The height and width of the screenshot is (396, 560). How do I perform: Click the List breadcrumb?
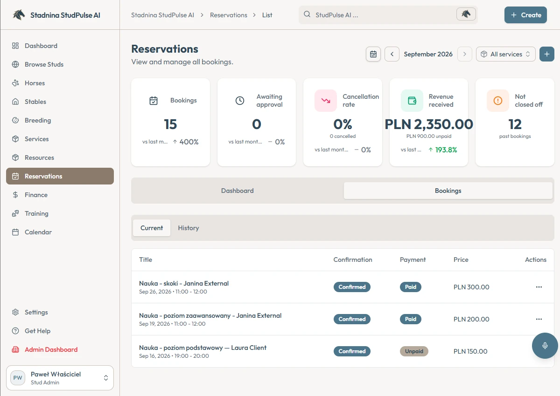[267, 15]
